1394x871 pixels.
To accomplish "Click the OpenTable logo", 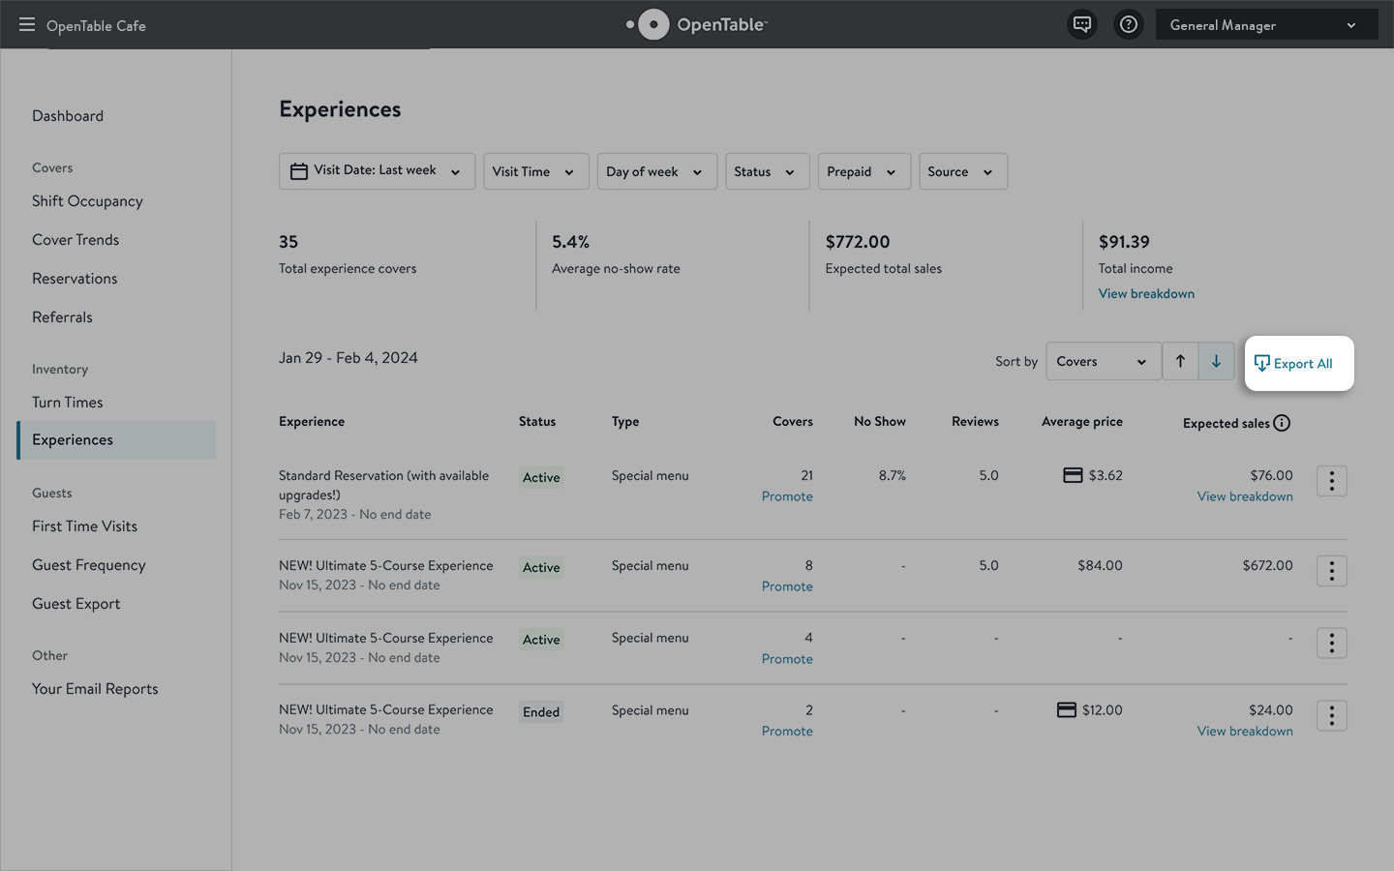I will (x=696, y=24).
